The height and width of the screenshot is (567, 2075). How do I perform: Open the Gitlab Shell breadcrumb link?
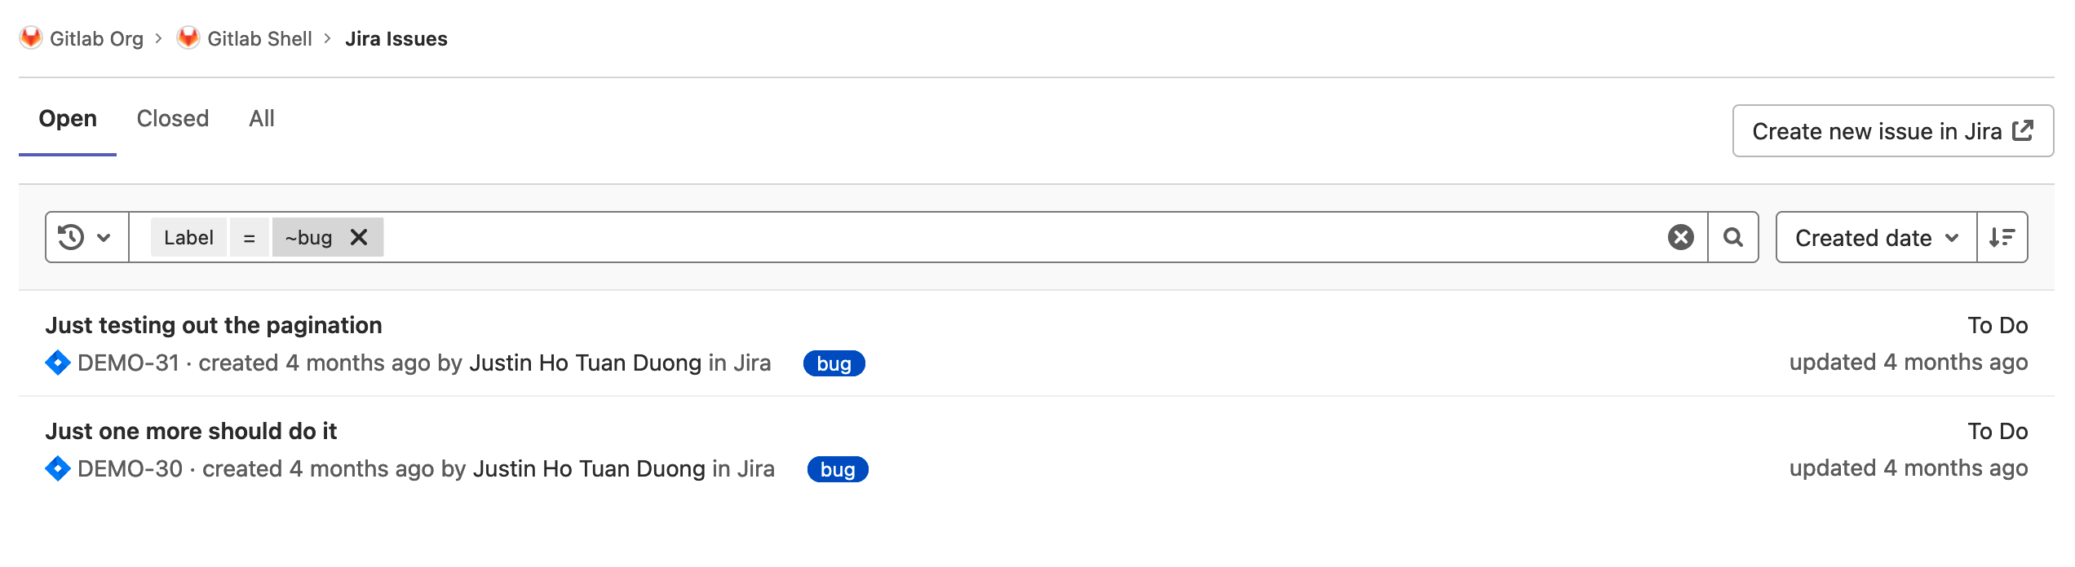click(259, 37)
